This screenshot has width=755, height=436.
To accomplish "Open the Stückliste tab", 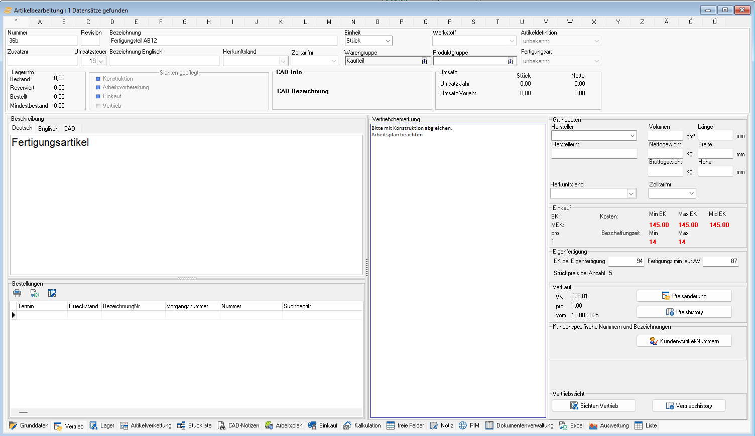I will tap(195, 425).
